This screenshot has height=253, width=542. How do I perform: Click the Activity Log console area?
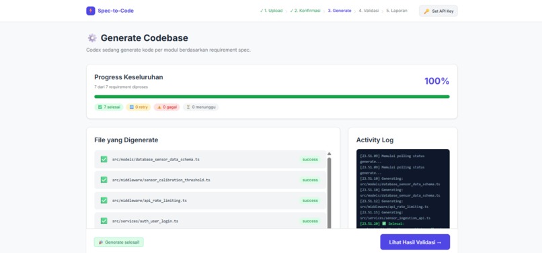pyautogui.click(x=403, y=189)
